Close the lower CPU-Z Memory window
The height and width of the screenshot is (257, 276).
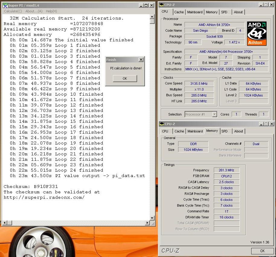(272, 124)
